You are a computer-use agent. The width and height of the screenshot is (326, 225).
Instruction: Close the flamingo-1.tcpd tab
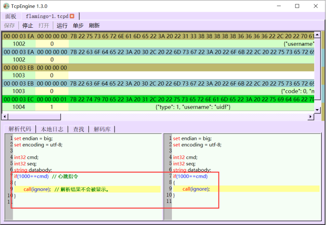[72, 16]
